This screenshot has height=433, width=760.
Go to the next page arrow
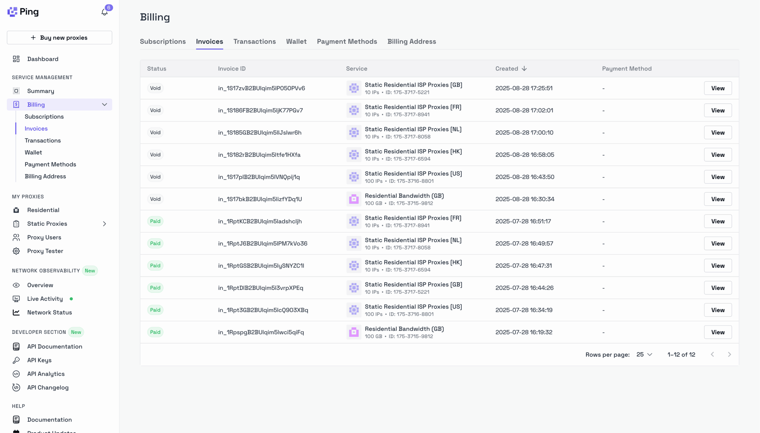[729, 354]
